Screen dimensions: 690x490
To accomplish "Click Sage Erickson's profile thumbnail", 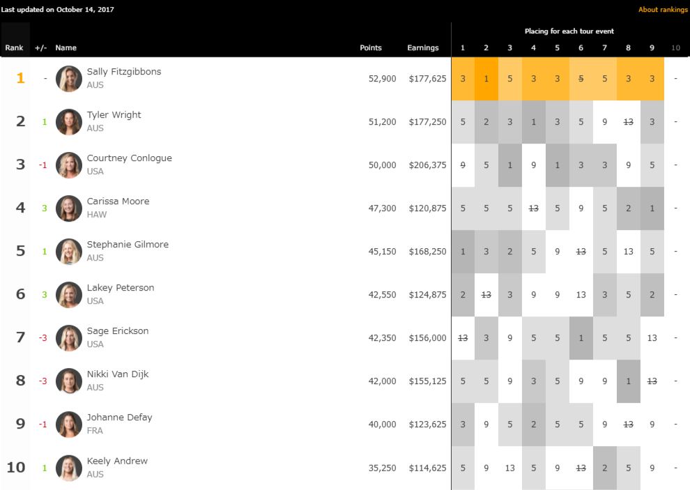I will pyautogui.click(x=69, y=338).
